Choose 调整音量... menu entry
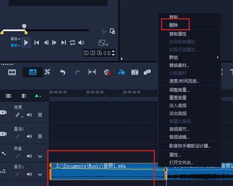The width and height of the screenshot is (233, 186). (179, 90)
